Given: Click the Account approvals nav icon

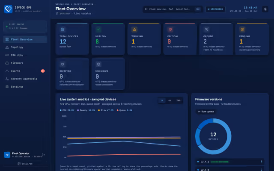Looking at the screenshot, I should (x=7, y=79).
